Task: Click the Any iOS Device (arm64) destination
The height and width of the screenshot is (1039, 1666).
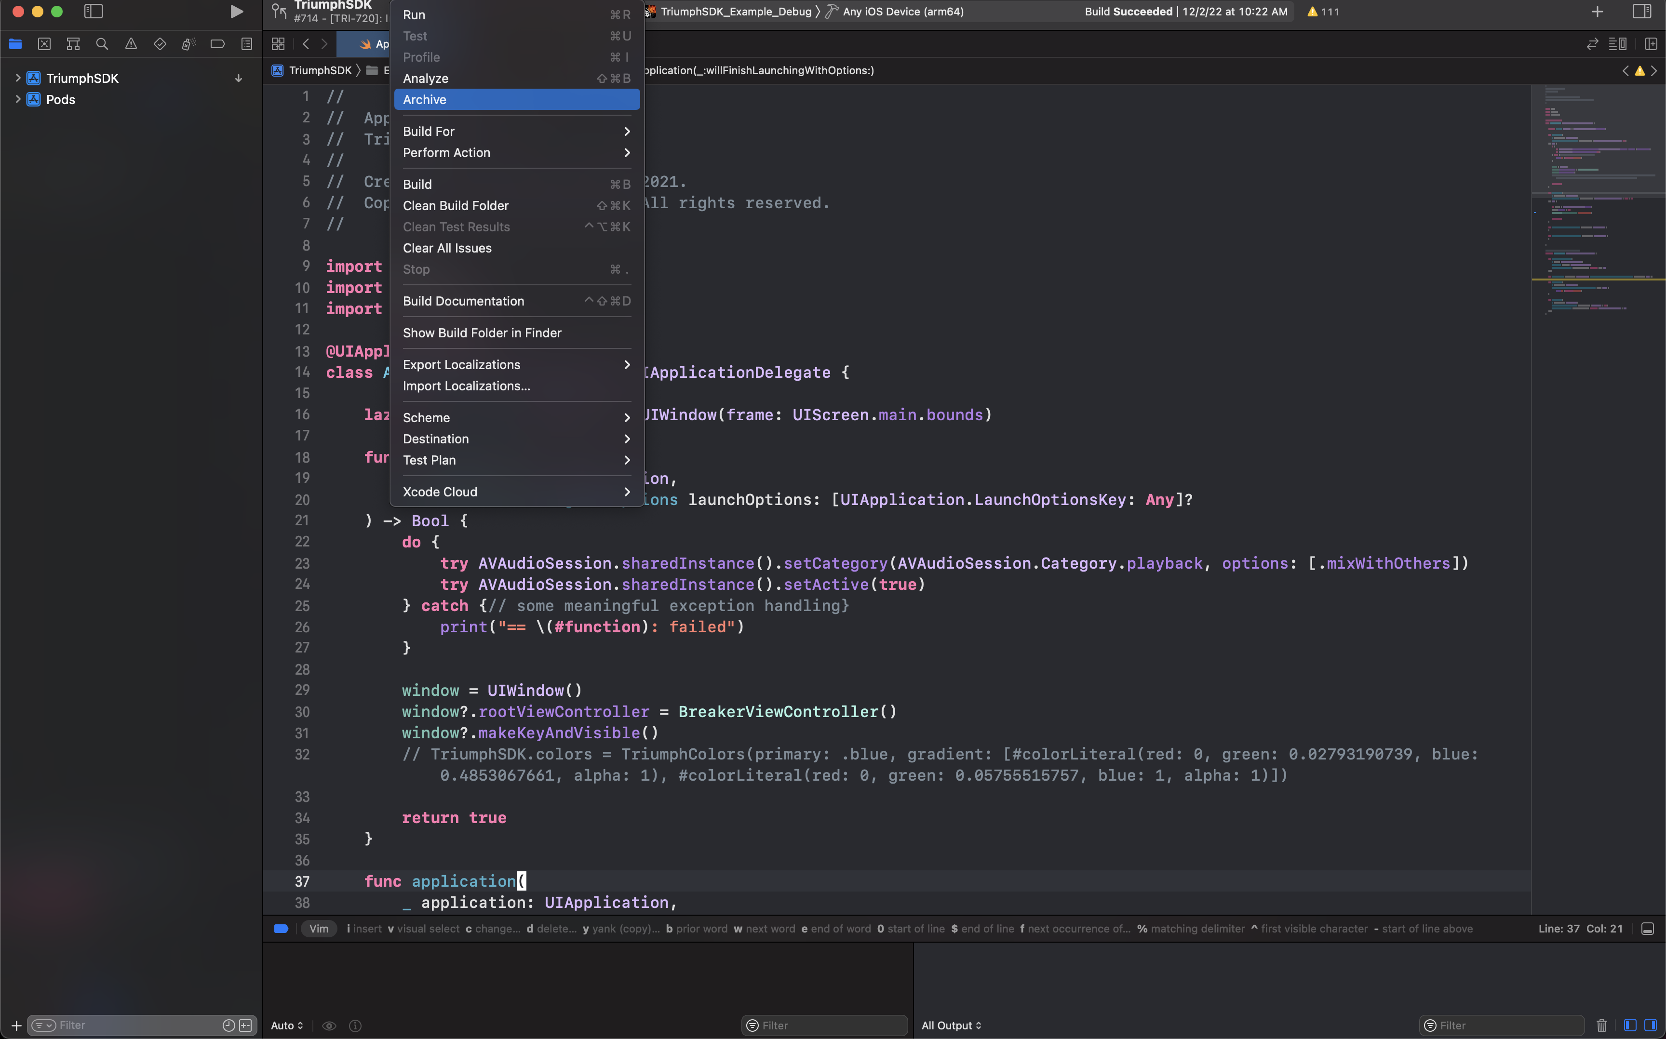Action: pyautogui.click(x=895, y=12)
